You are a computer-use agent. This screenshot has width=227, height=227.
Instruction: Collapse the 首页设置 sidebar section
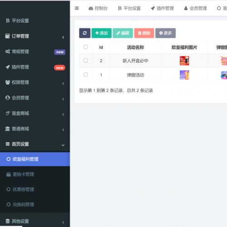tap(63, 145)
